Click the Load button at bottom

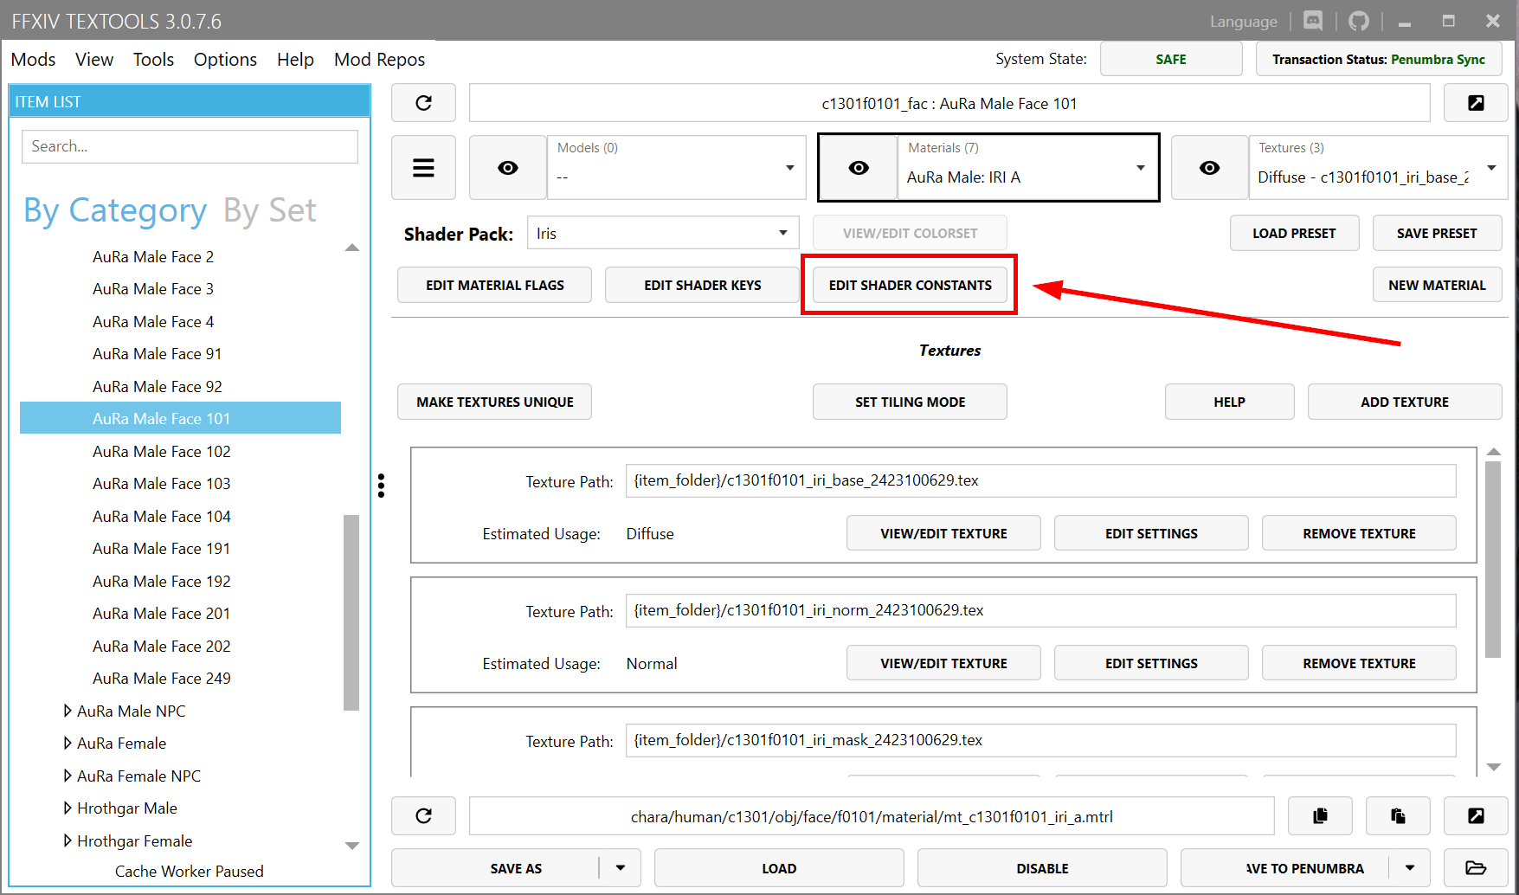pyautogui.click(x=779, y=868)
